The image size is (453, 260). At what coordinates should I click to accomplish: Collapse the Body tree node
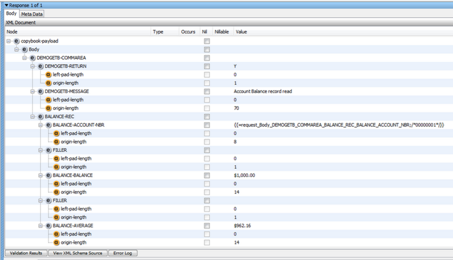pos(17,49)
